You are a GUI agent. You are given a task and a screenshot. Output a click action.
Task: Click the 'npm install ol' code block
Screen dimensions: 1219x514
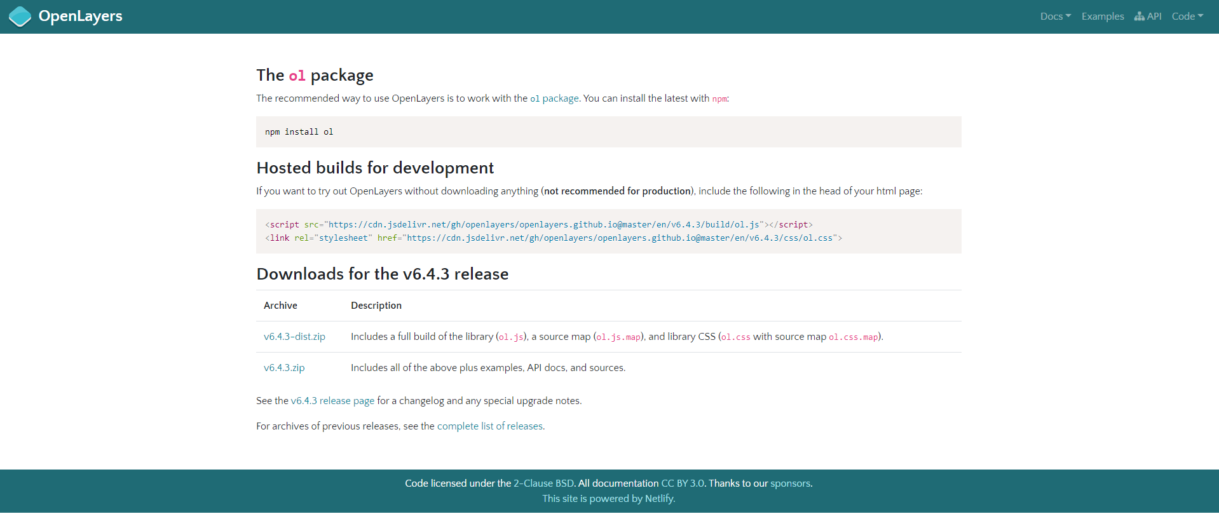pyautogui.click(x=609, y=132)
